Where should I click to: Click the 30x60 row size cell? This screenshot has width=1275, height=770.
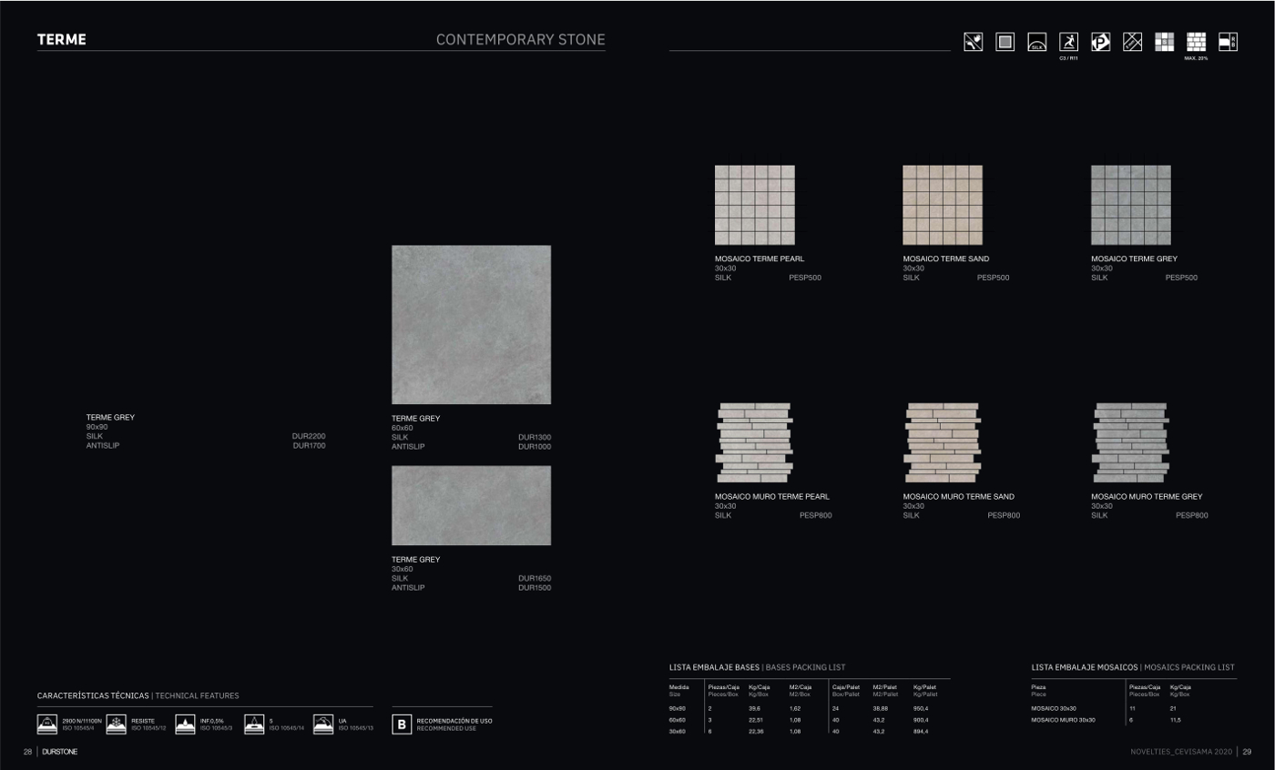[678, 731]
